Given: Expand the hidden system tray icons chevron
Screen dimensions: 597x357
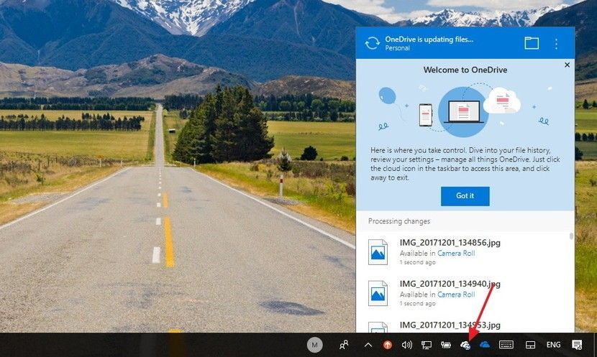Looking at the screenshot, I should coord(368,346).
